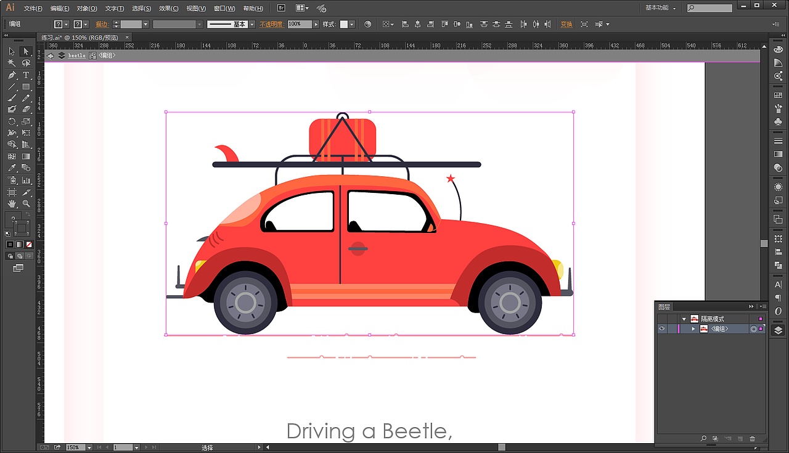Open the stroke color swatch in control bar

pos(79,24)
